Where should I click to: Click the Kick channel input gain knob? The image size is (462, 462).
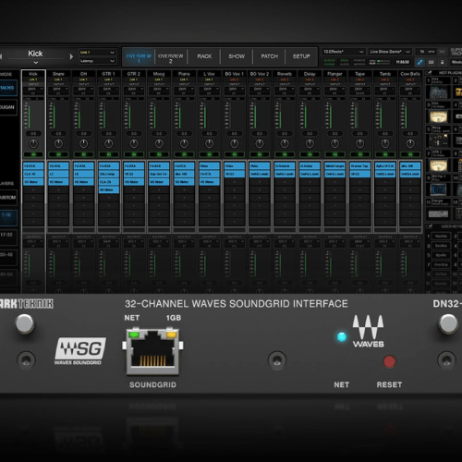pos(33,143)
